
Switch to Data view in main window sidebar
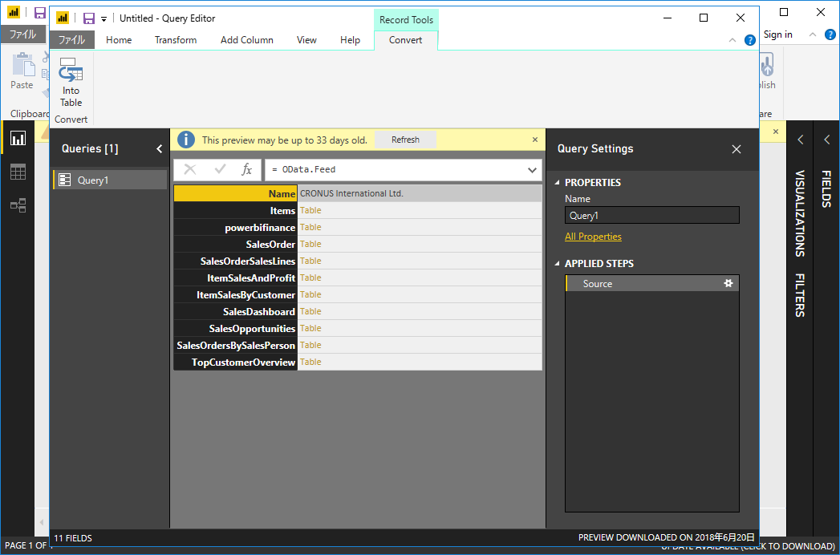(x=18, y=172)
